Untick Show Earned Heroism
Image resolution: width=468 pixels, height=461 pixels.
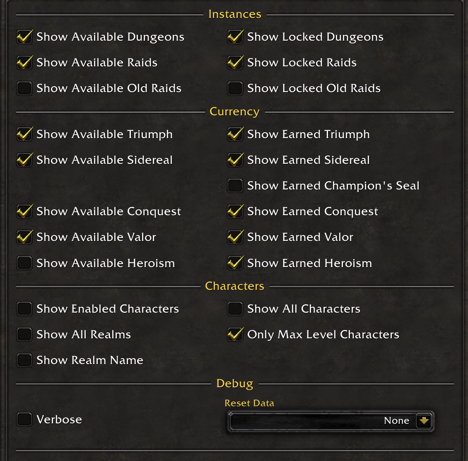pos(235,263)
